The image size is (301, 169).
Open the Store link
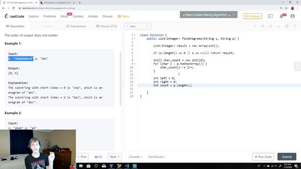click(x=123, y=16)
